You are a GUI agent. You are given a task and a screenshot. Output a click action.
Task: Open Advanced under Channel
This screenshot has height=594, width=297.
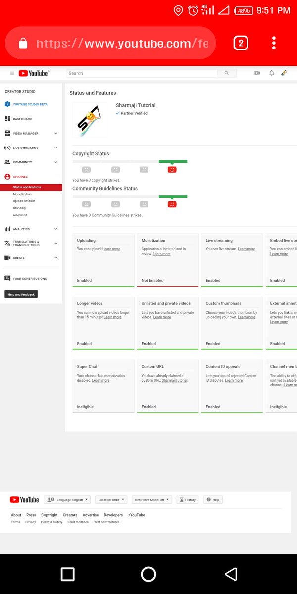click(20, 215)
